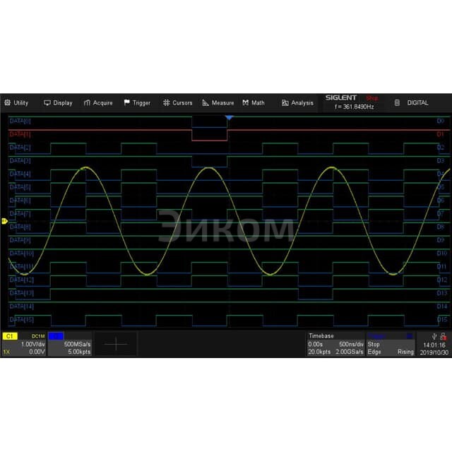Click the Trigger flag icon
The image size is (452, 452).
pyautogui.click(x=127, y=103)
